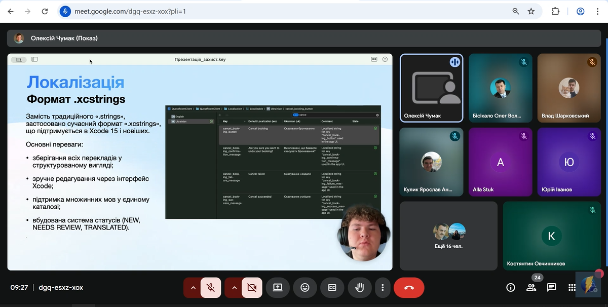The image size is (608, 307).
Task: Show the participants list
Action: (x=531, y=288)
